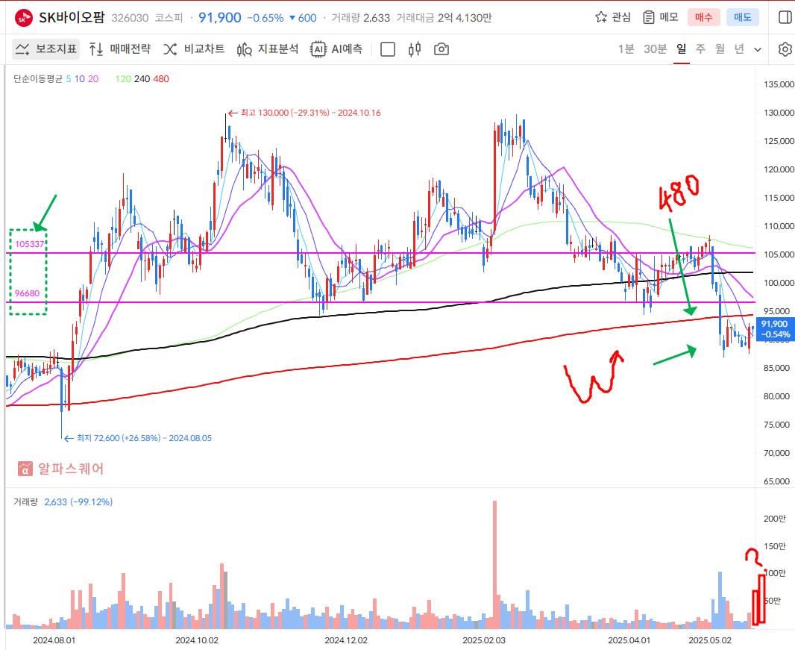Click the 거래량 volume panel label
Viewport: 795px width, 650px height.
coord(25,501)
